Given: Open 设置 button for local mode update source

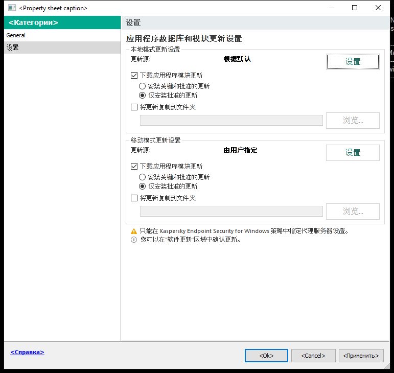Looking at the screenshot, I should tap(353, 61).
